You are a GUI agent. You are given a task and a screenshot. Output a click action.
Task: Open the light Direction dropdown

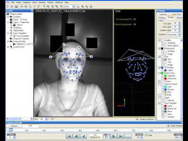point(179,34)
